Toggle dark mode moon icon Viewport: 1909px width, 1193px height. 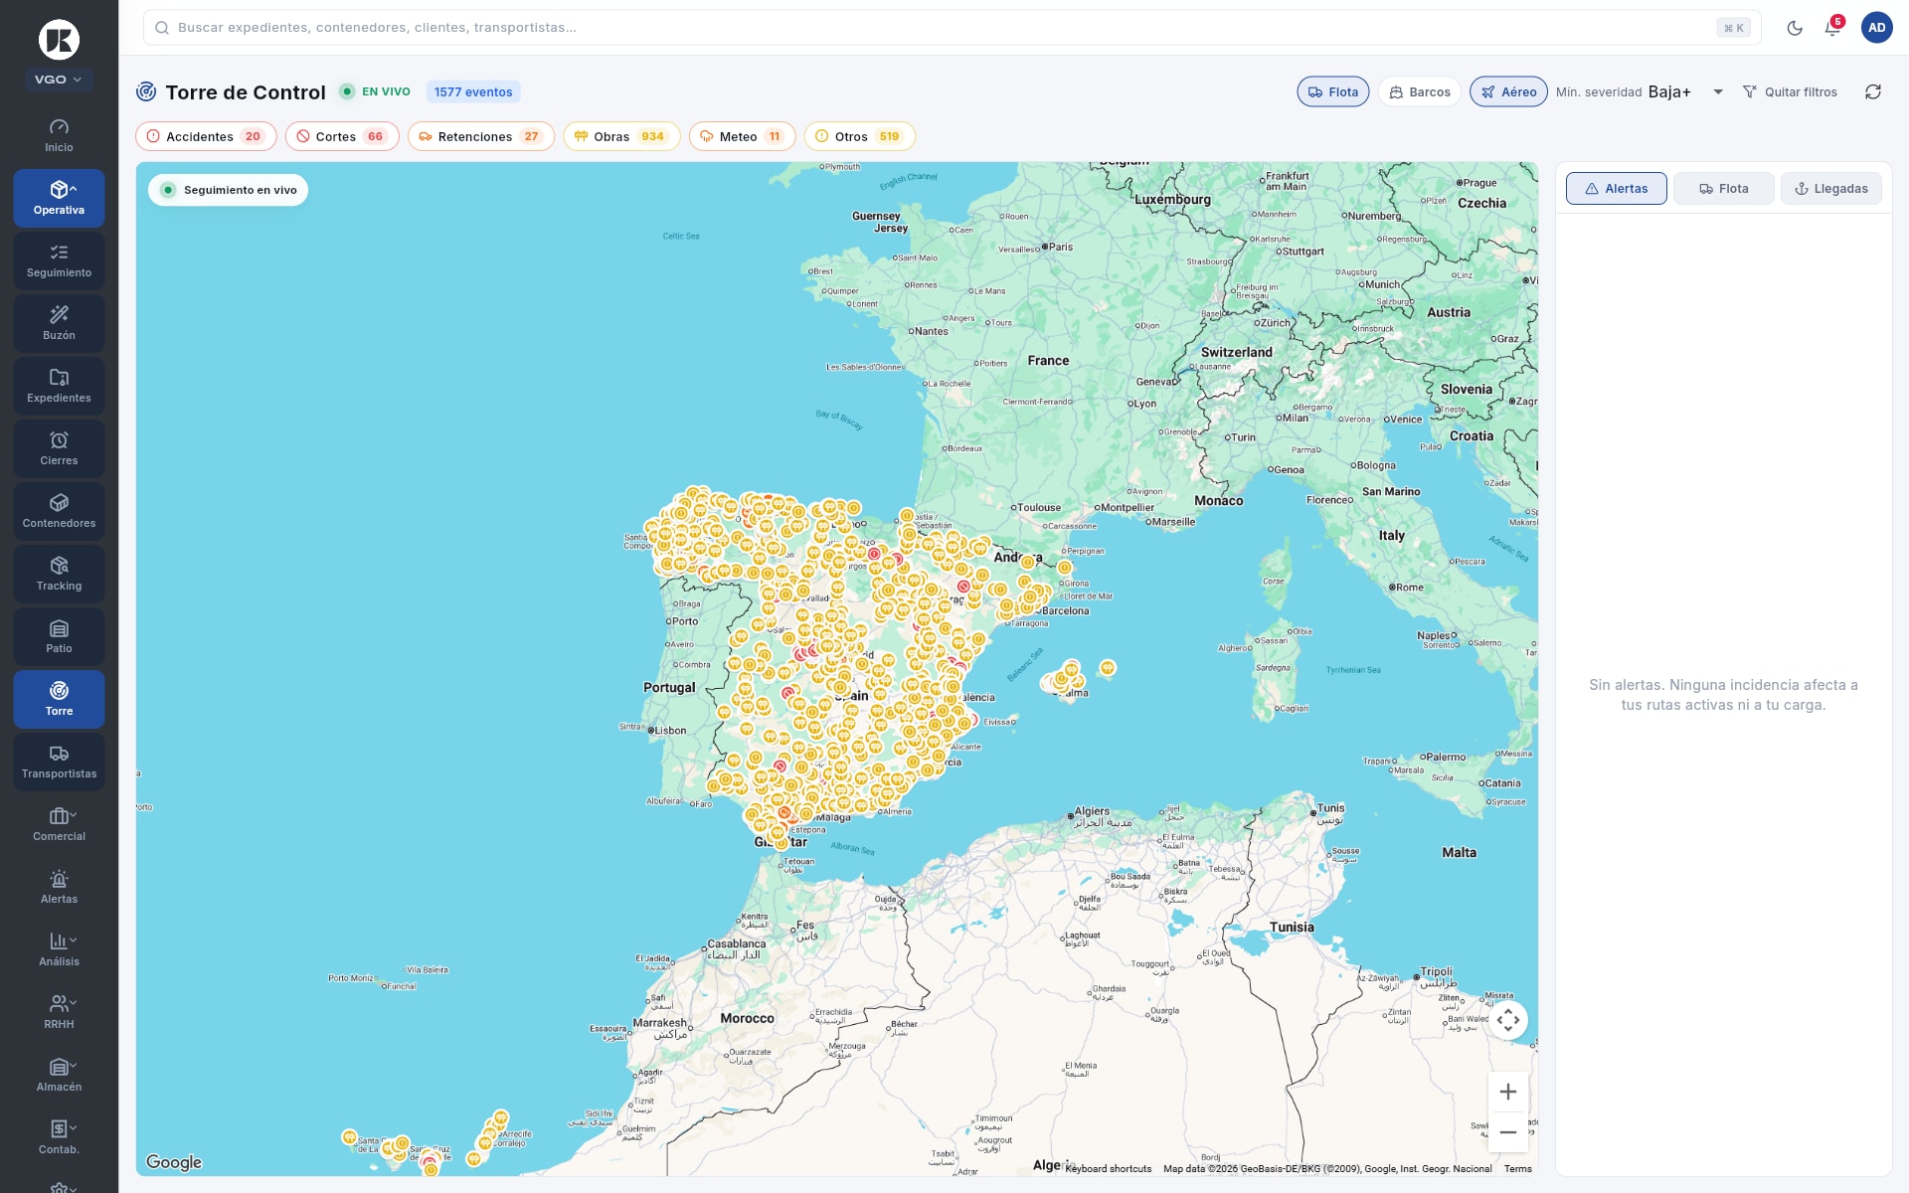pyautogui.click(x=1795, y=28)
